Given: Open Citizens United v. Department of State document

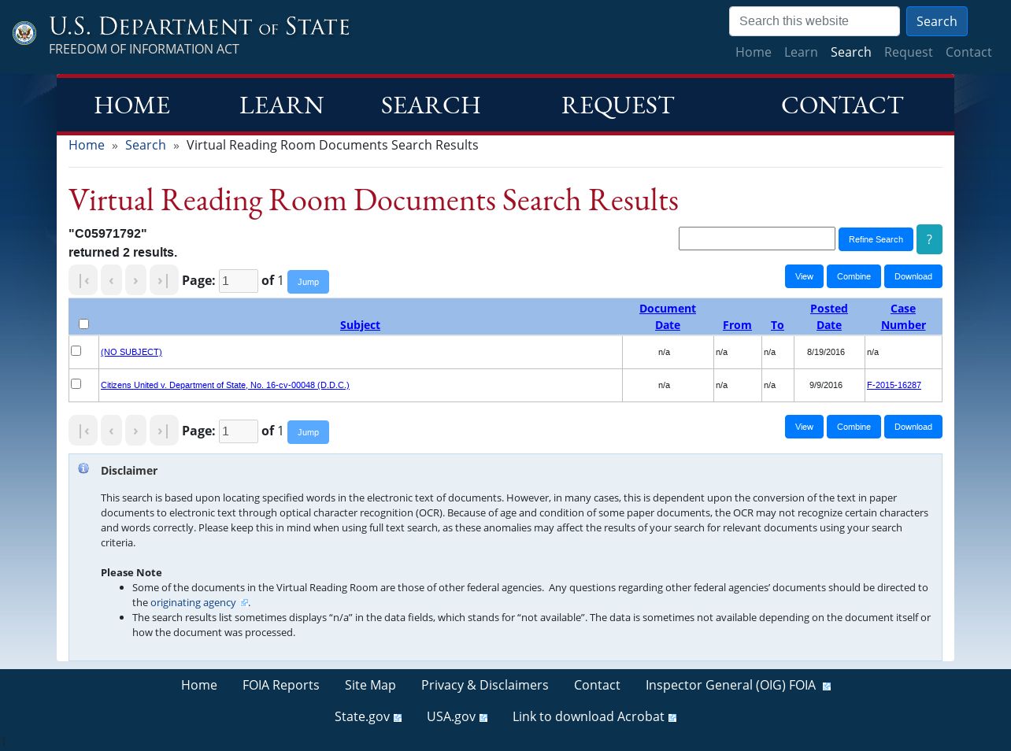Looking at the screenshot, I should (225, 385).
